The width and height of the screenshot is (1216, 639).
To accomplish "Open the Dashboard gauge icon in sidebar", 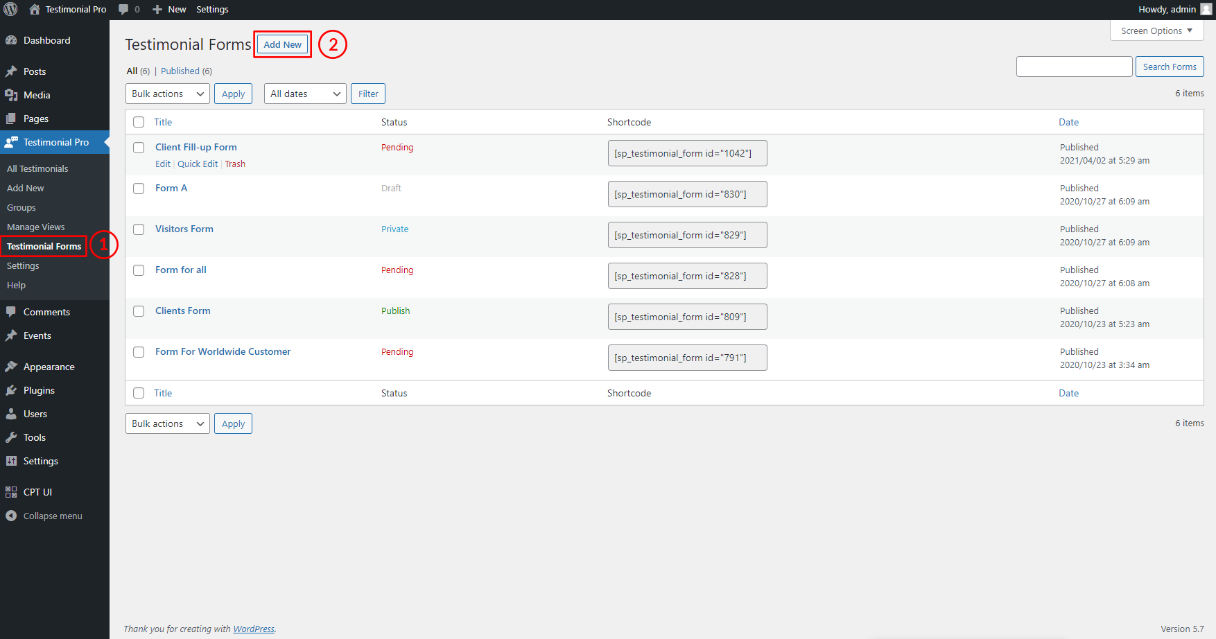I will [x=11, y=40].
